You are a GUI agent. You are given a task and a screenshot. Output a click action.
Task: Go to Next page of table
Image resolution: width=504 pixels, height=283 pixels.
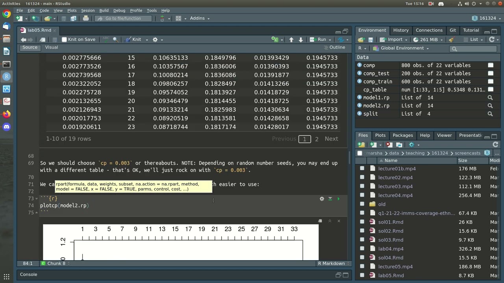pos(331,139)
